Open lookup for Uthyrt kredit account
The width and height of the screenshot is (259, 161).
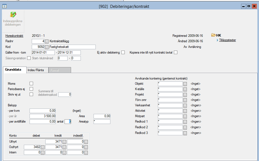tap(65, 142)
